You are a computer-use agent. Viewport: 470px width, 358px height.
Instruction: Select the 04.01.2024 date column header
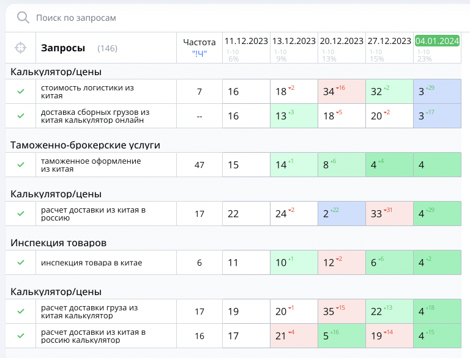coord(437,41)
